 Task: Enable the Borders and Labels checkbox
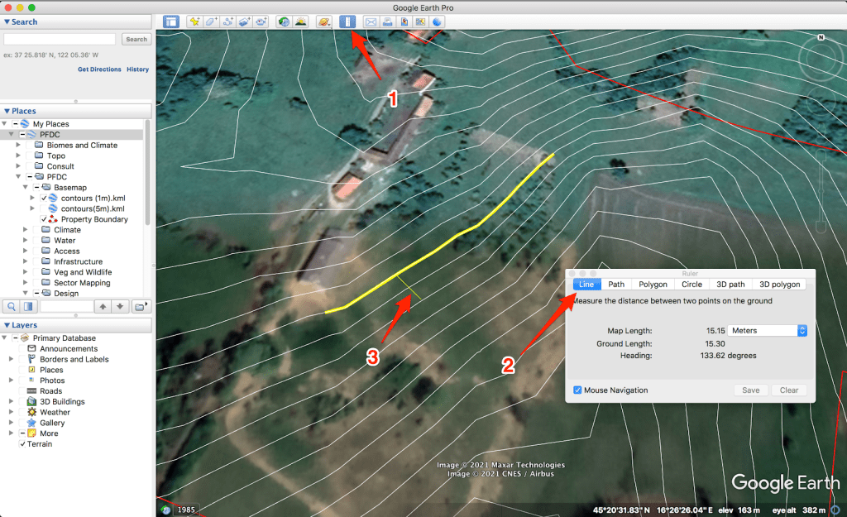[22, 359]
